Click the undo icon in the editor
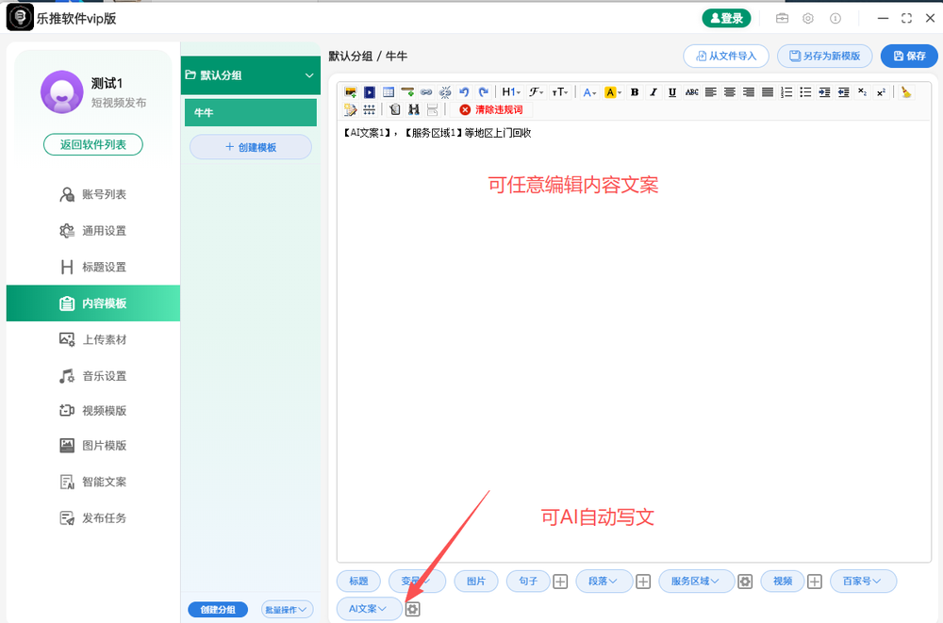943x623 pixels. pyautogui.click(x=463, y=91)
